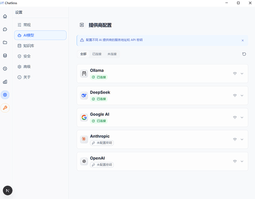Click the round N avatar button
The height and width of the screenshot is (199, 255).
8,190
